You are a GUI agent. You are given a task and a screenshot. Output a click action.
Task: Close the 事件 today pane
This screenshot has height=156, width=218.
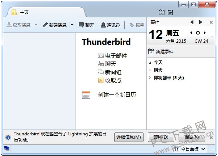click(211, 22)
